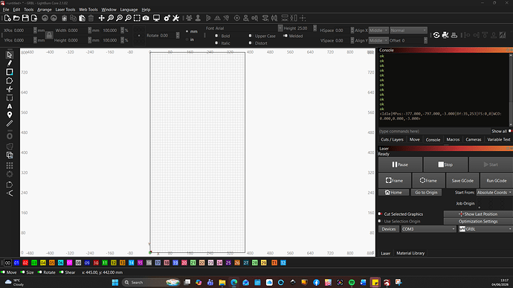Viewport: 513px width, 288px height.
Task: Click the Pause button
Action: pos(400,164)
